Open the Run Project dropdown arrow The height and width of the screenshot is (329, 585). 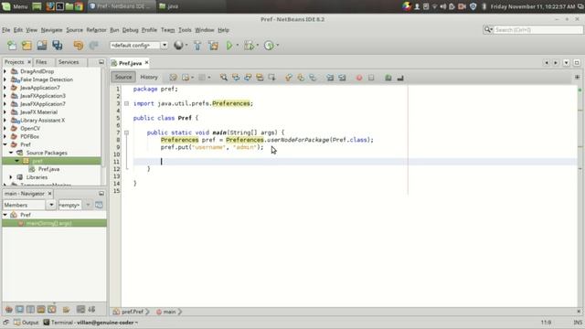[x=238, y=46]
